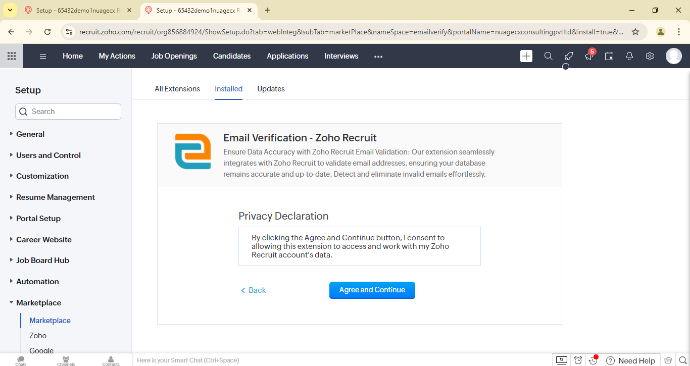Expand the Customization section
Viewport: 690px width, 366px height.
42,176
